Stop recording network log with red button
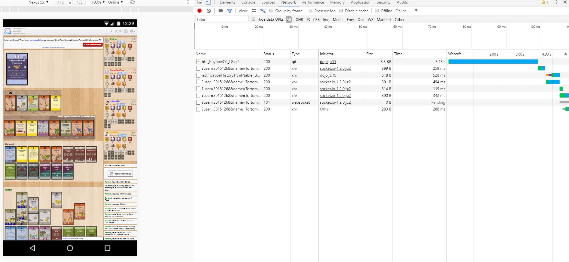This screenshot has width=569, height=262. point(199,11)
